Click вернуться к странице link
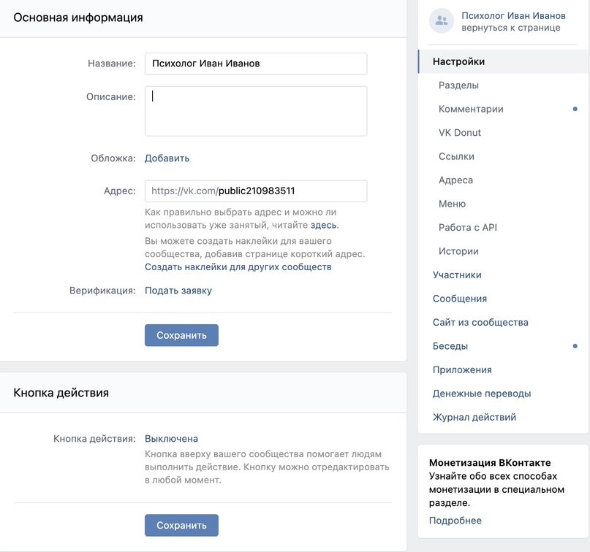 [x=510, y=28]
